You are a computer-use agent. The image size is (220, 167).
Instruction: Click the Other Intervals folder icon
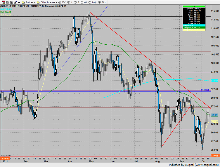(38, 2)
